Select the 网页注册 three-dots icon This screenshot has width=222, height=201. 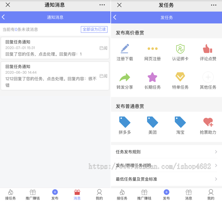(x=153, y=49)
